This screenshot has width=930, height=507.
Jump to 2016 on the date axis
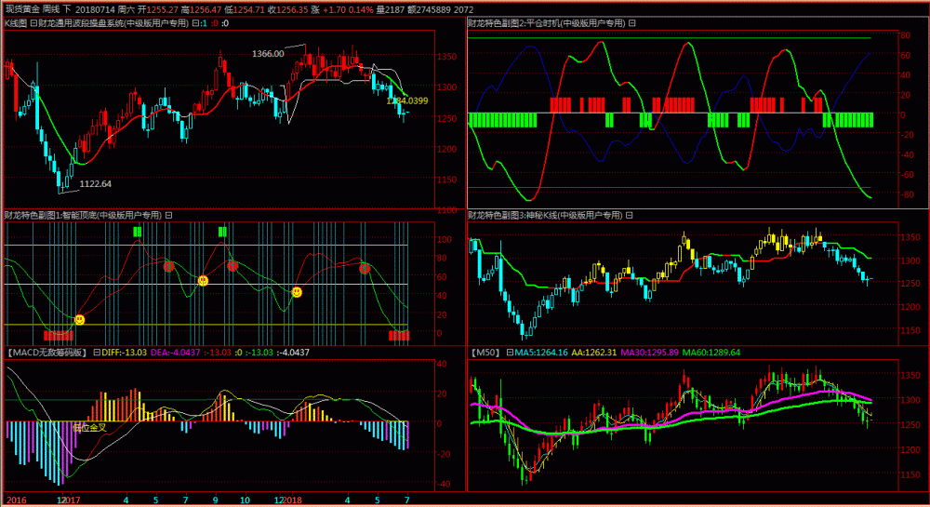click(16, 500)
